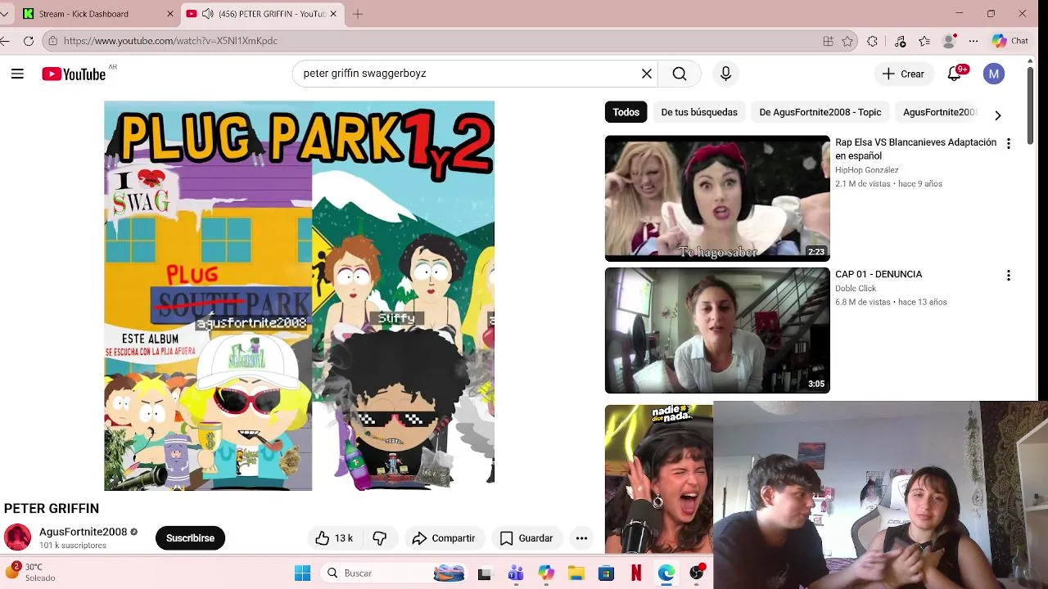Open the AgusFortnite2008 channel name link
1048x589 pixels.
click(83, 532)
